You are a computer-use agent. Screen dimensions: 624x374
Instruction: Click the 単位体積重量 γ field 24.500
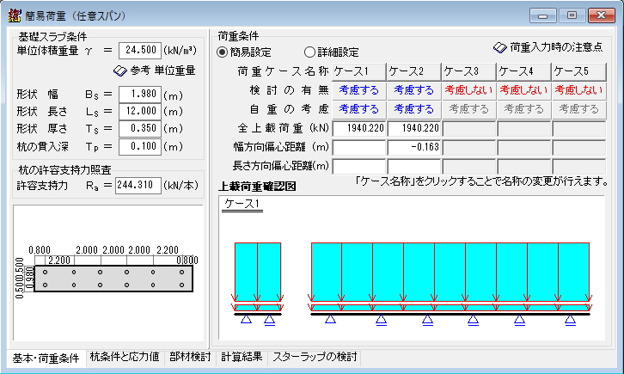(140, 51)
